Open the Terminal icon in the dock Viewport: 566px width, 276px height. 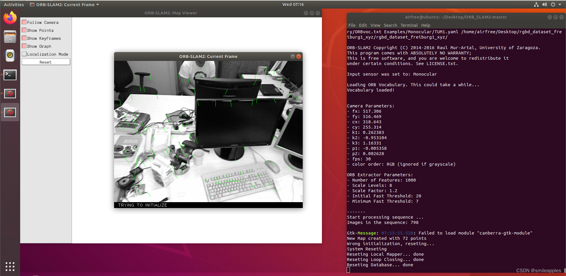[10, 75]
